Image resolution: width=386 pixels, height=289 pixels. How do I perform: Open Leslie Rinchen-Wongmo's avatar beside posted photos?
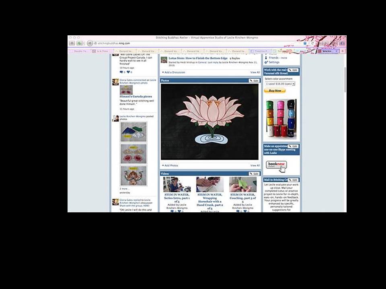coord(115,118)
